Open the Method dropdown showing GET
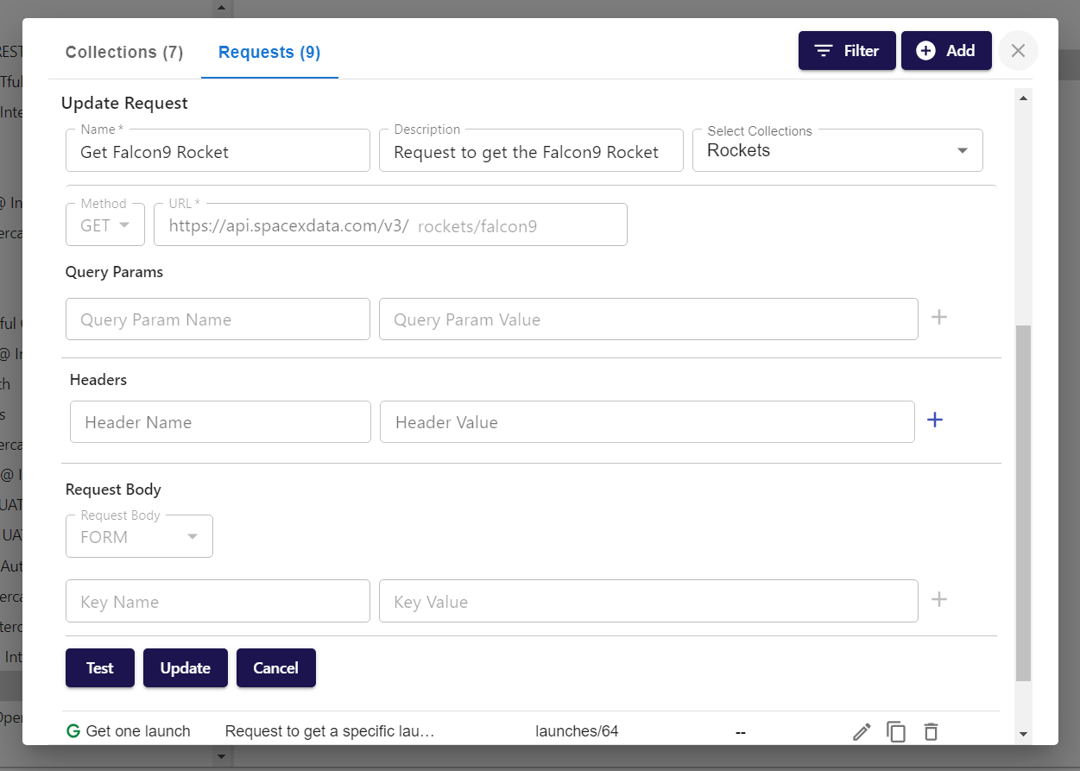The height and width of the screenshot is (771, 1080). coord(105,225)
